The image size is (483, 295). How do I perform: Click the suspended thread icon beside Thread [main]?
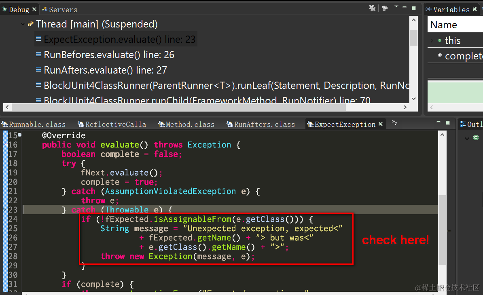(x=30, y=24)
